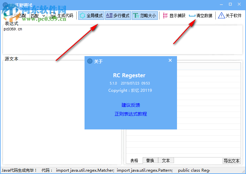
Task: Click into the 表达式 expression field
Action: click(123, 40)
